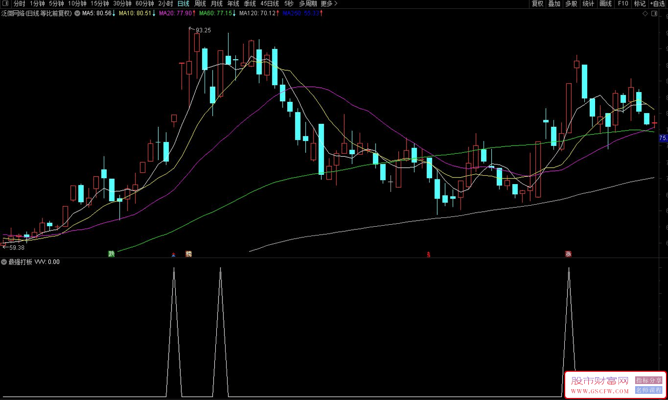Toggle 叠加 overlay comparison
The width and height of the screenshot is (668, 400).
click(x=554, y=4)
